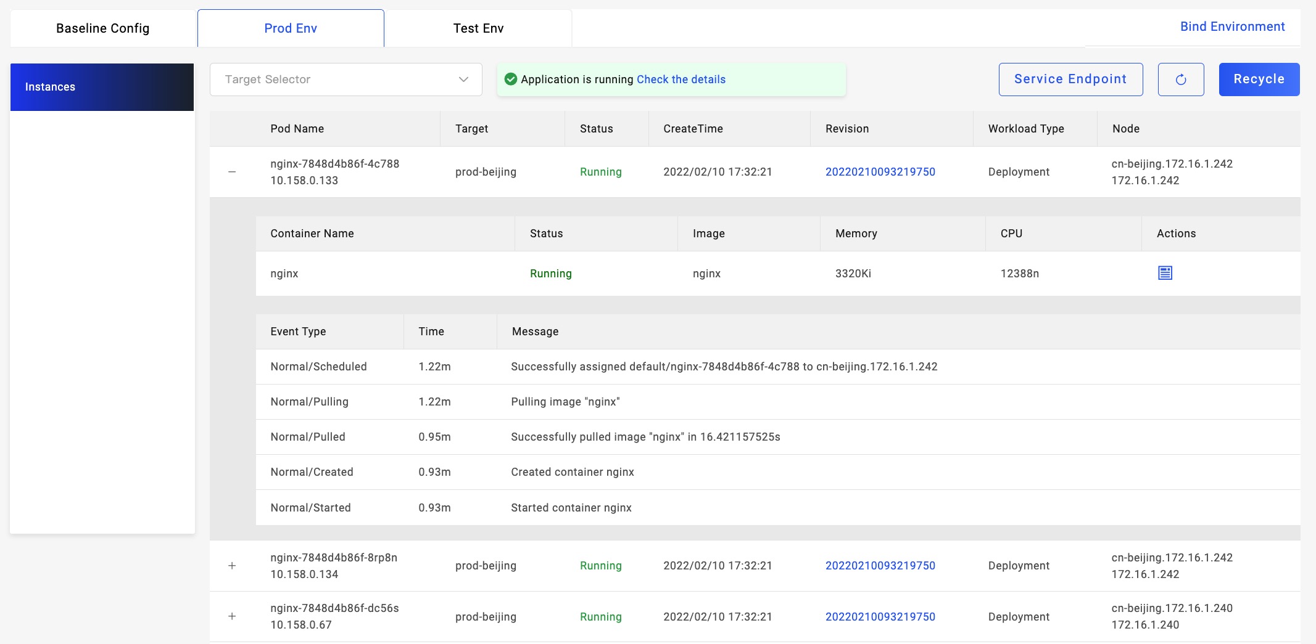Click the Normal/Scheduled event row
Viewport: 1316px width, 644px height.
pos(318,367)
